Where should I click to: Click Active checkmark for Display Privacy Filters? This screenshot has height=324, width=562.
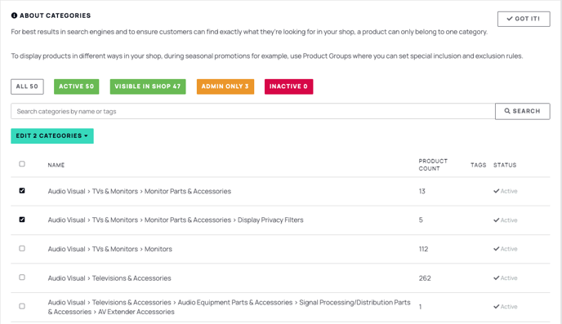tap(497, 220)
